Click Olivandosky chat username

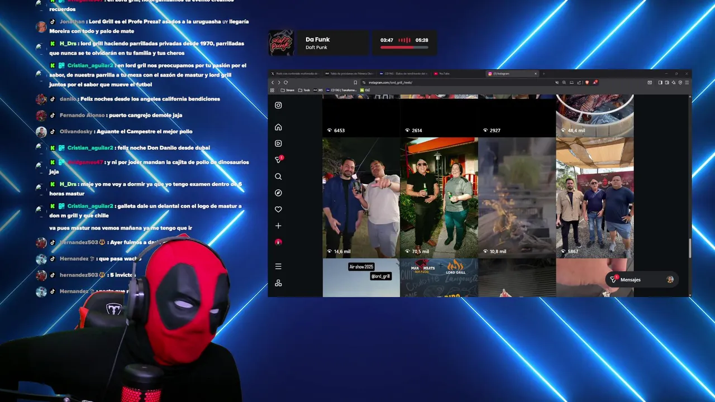point(76,132)
